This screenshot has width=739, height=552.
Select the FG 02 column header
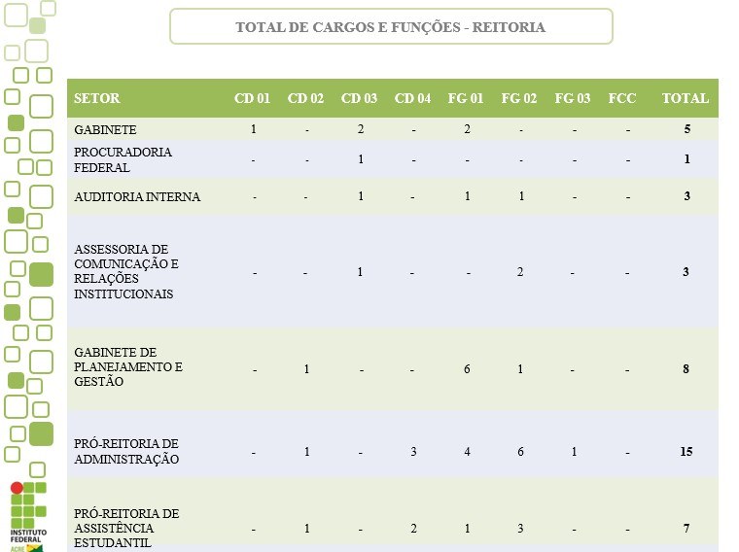tap(519, 98)
